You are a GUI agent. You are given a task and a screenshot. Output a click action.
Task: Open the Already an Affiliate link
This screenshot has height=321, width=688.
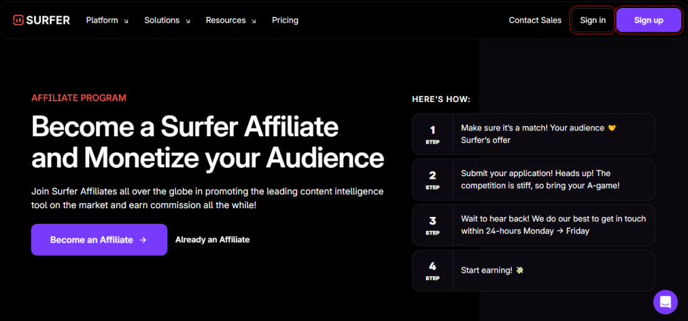212,240
